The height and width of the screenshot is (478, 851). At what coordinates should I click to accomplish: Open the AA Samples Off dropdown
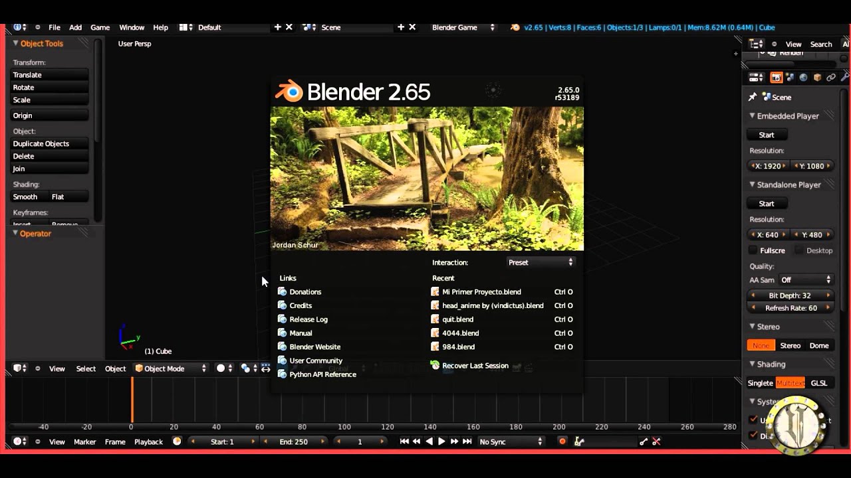[x=806, y=280]
